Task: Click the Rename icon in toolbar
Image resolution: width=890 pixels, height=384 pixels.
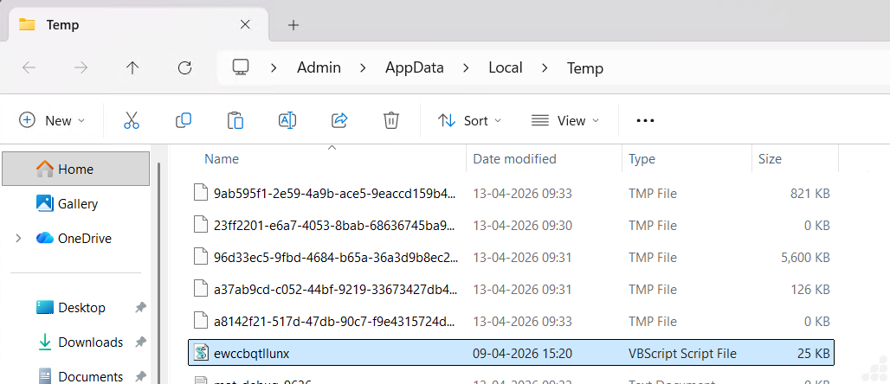Action: coord(287,120)
